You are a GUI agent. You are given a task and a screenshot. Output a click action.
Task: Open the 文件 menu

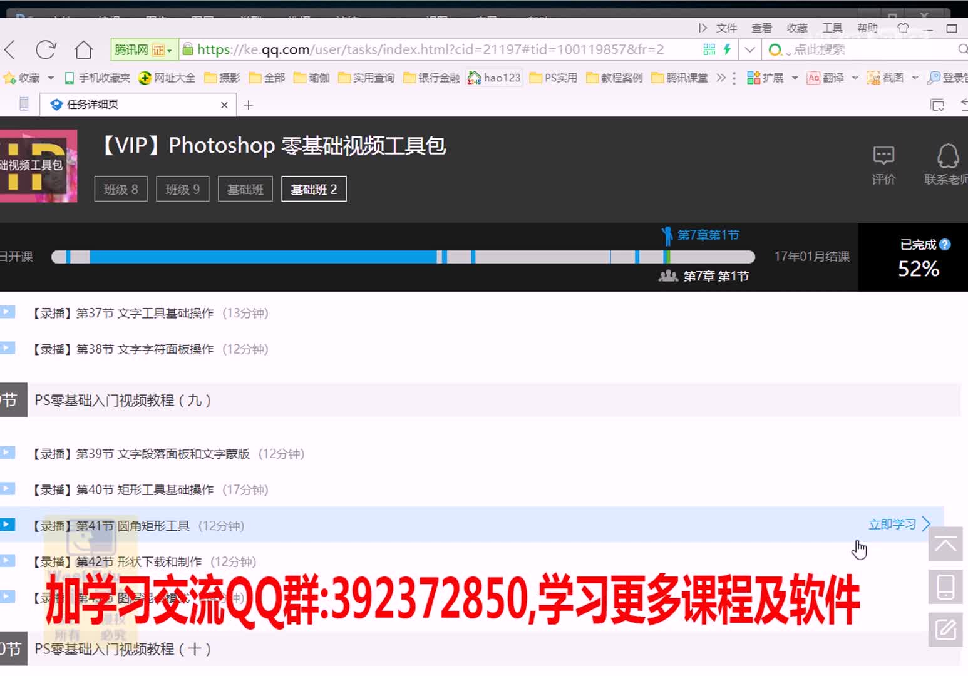[x=726, y=28]
